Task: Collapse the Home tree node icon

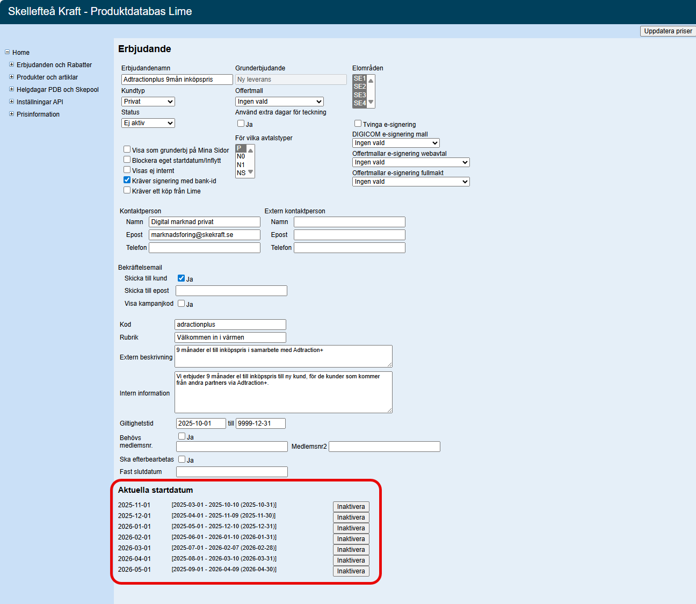Action: point(7,52)
